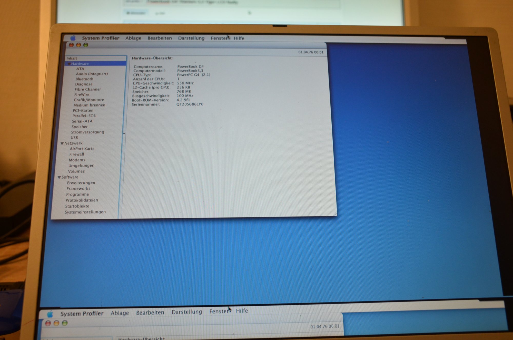Select the Netzwerk category in the sidebar
This screenshot has width=513, height=340.
pyautogui.click(x=73, y=143)
